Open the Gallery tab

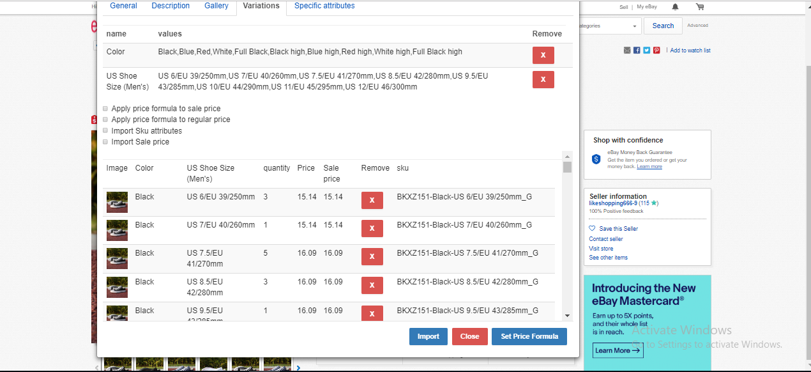click(x=216, y=6)
